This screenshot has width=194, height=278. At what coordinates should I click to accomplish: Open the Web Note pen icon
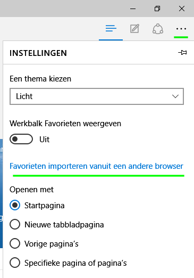(134, 29)
